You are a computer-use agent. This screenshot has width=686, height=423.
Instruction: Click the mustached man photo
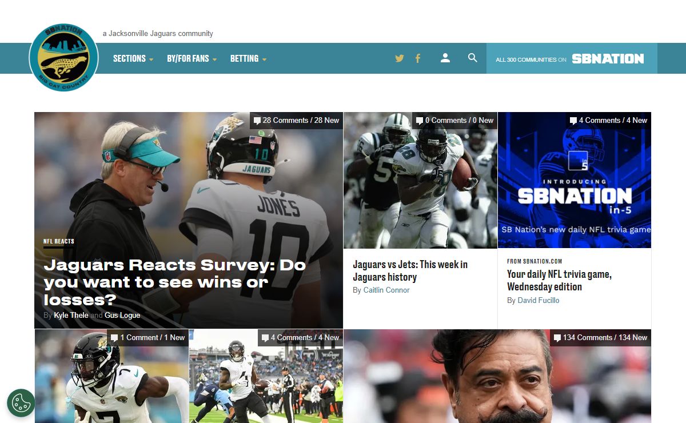pos(497,376)
